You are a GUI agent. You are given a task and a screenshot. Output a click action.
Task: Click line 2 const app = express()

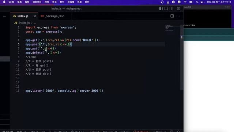tap(44, 32)
